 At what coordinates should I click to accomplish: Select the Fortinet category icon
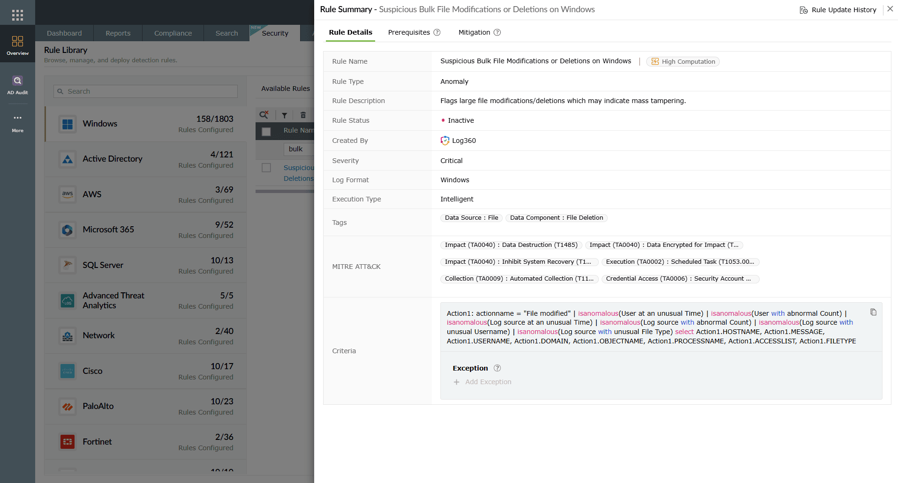point(68,442)
